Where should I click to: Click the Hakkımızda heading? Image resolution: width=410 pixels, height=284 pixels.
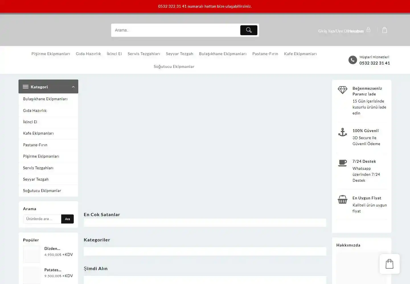pyautogui.click(x=348, y=245)
